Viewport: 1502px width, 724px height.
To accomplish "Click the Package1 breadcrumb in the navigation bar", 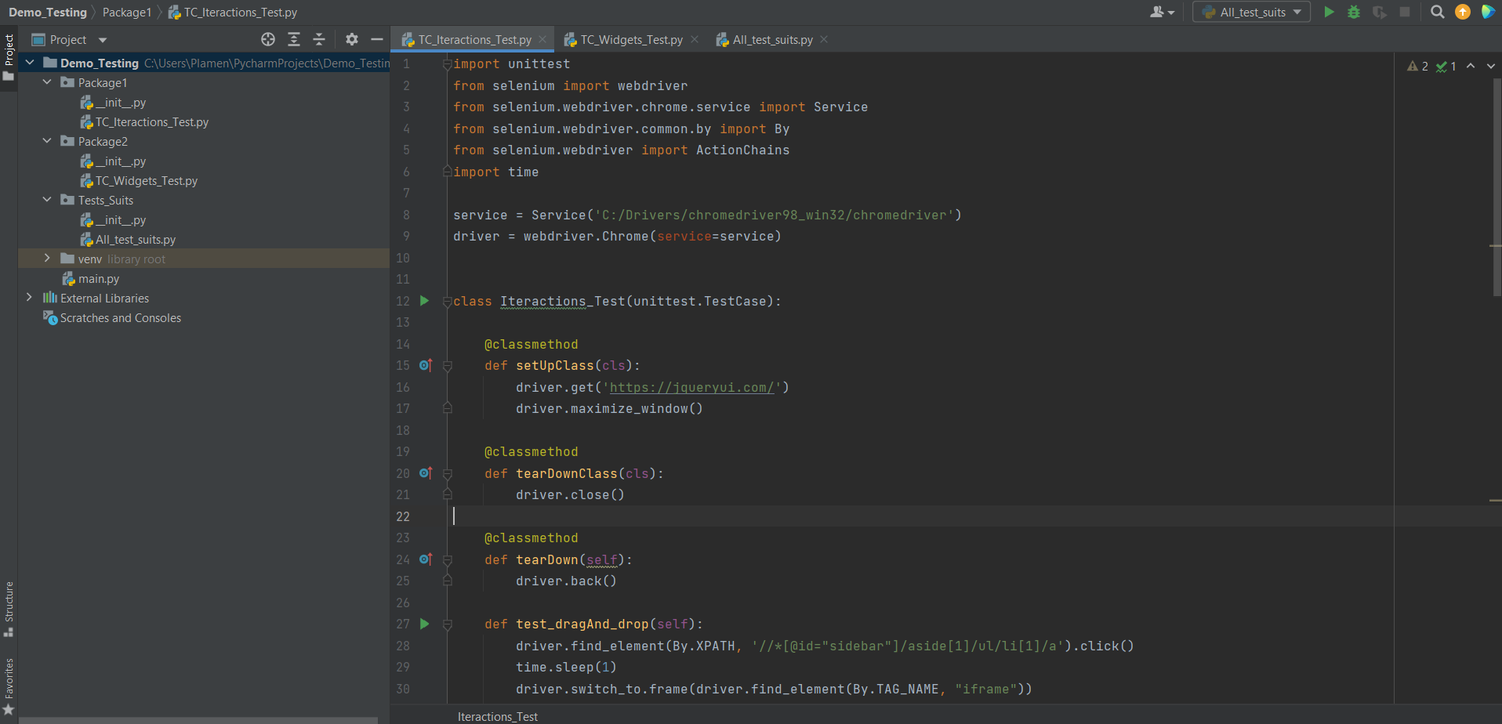I will pos(127,12).
